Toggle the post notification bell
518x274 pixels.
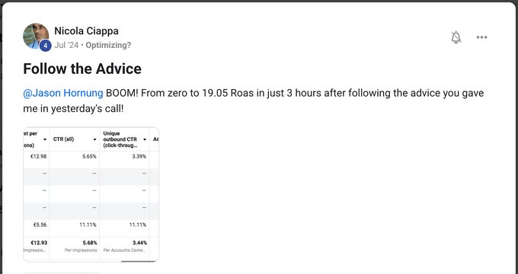(456, 37)
